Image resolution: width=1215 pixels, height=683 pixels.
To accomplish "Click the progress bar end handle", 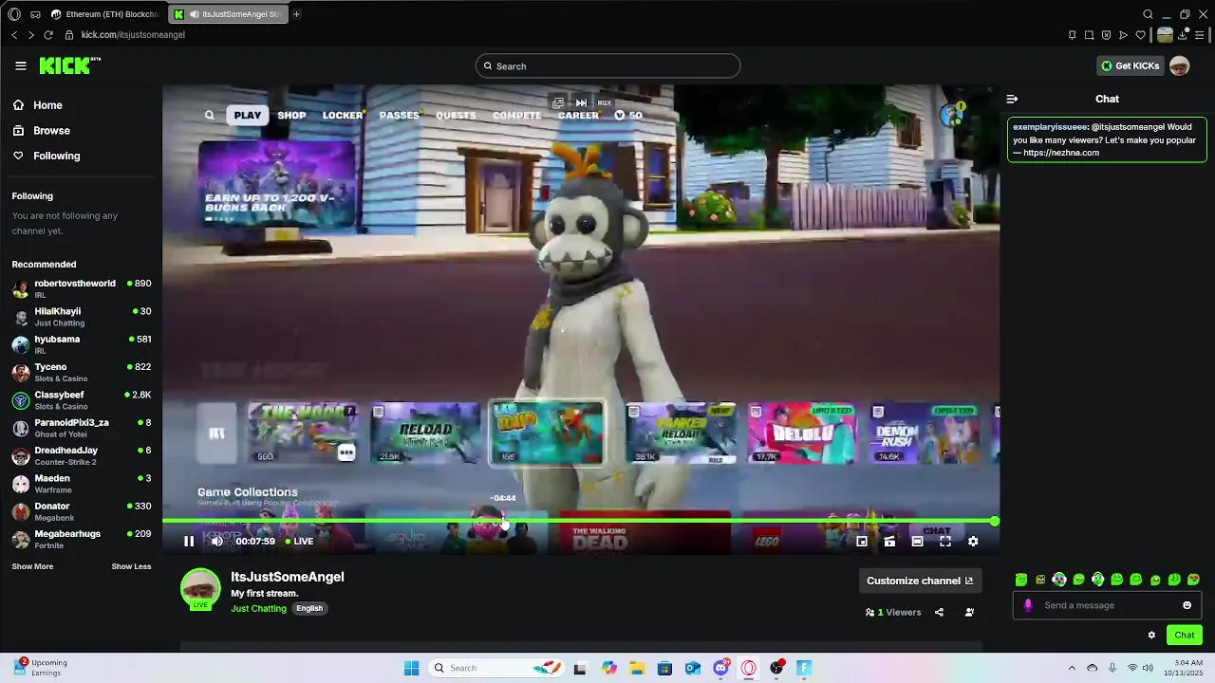I will pyautogui.click(x=994, y=521).
